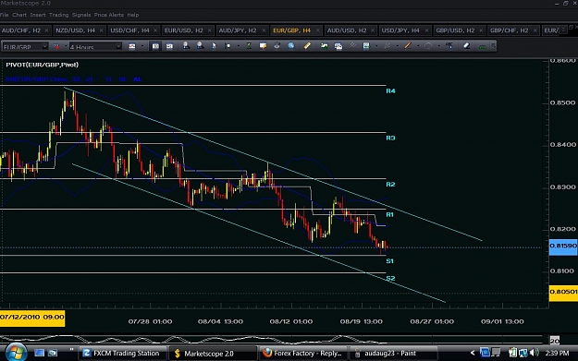Select the orange line drawing tool

(x=408, y=46)
